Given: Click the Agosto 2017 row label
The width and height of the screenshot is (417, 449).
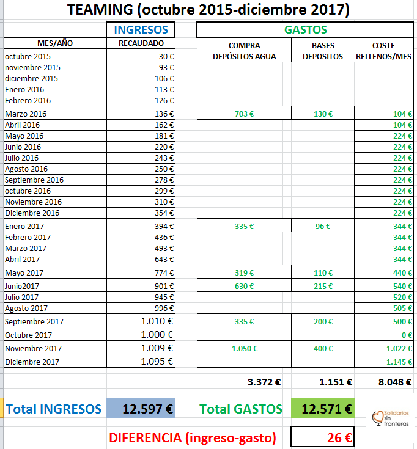Looking at the screenshot, I should 55,308.
